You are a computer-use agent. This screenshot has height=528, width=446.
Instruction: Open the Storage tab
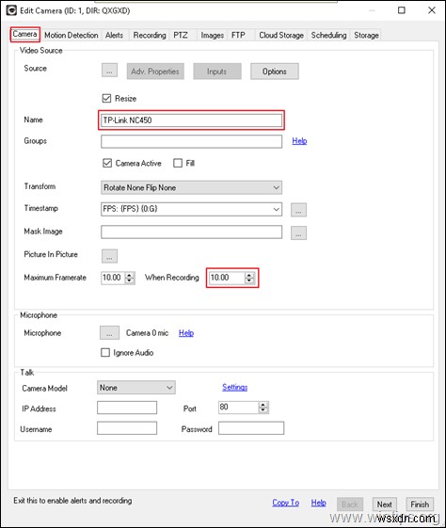coord(366,36)
